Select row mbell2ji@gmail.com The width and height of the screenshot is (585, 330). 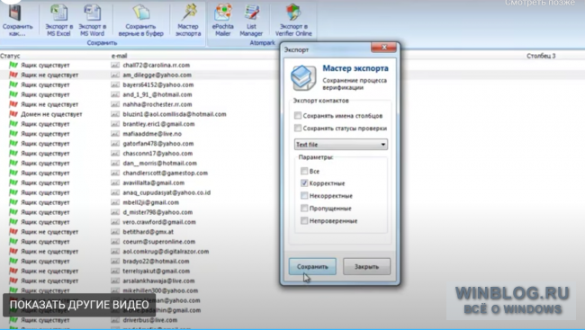click(x=150, y=202)
